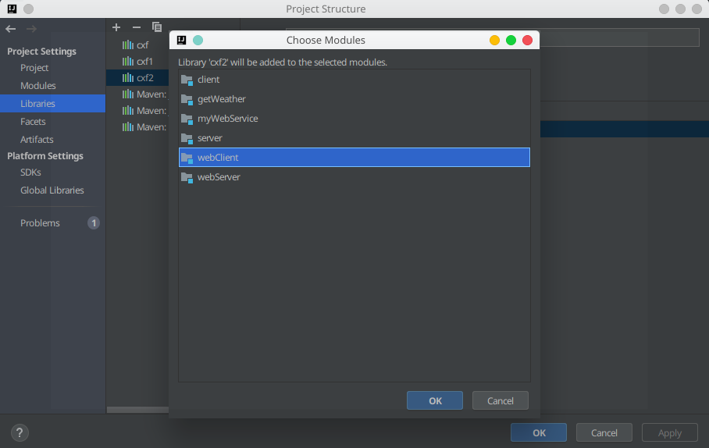This screenshot has height=448, width=709.
Task: Click Apply in Project Structure window
Action: tap(670, 432)
